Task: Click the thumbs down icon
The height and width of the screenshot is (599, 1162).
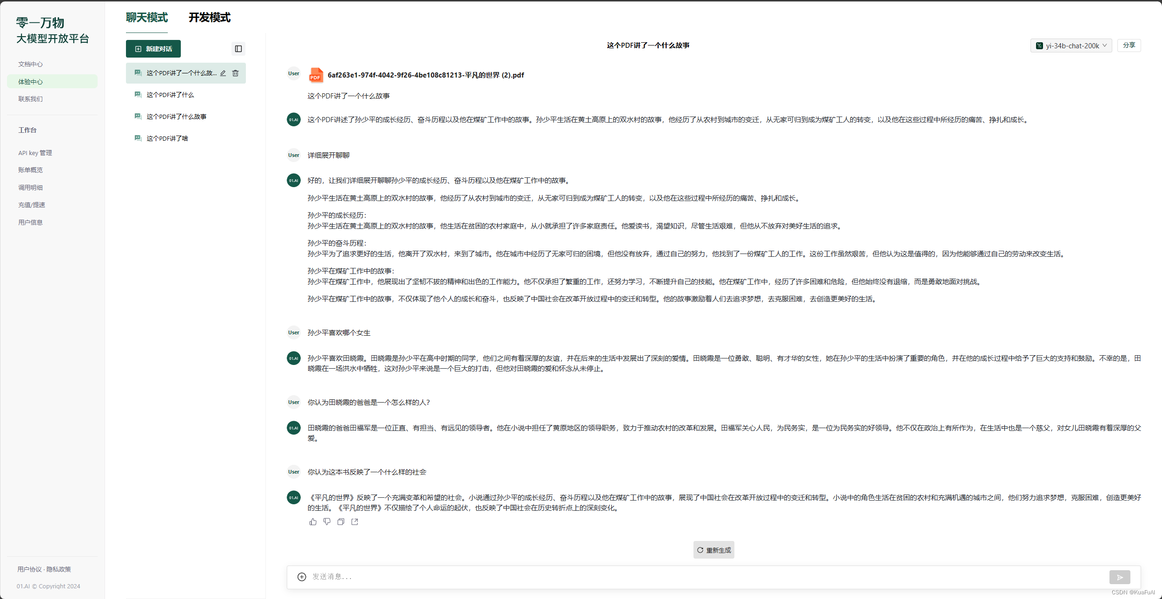Action: (327, 522)
